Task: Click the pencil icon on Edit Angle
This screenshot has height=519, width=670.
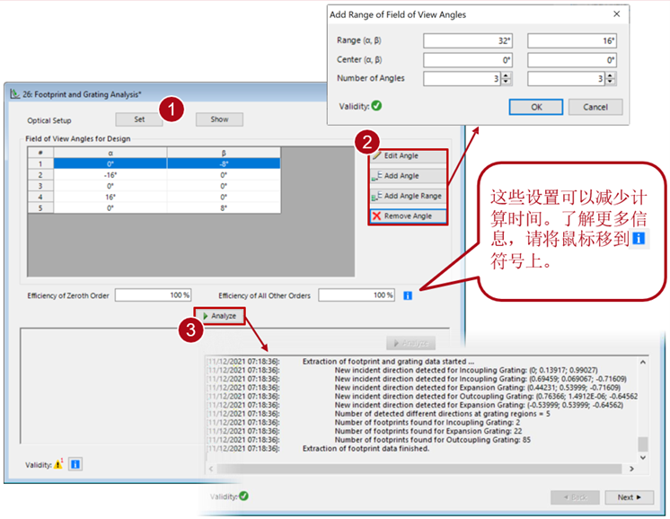Action: click(x=376, y=155)
